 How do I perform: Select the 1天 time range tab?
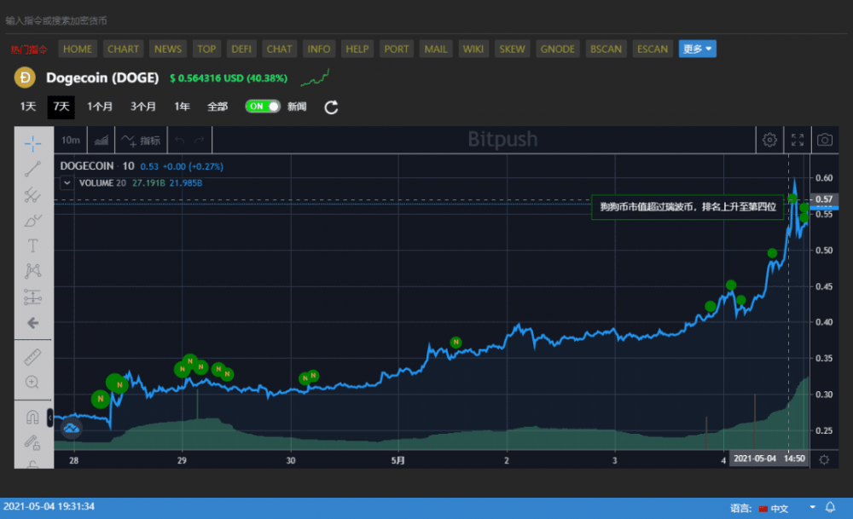[28, 107]
